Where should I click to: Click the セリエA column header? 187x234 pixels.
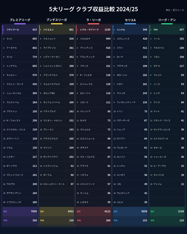[130, 20]
